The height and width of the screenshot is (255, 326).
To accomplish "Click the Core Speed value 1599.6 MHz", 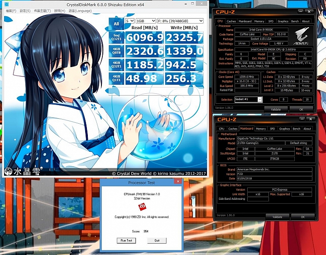I will (247, 77).
